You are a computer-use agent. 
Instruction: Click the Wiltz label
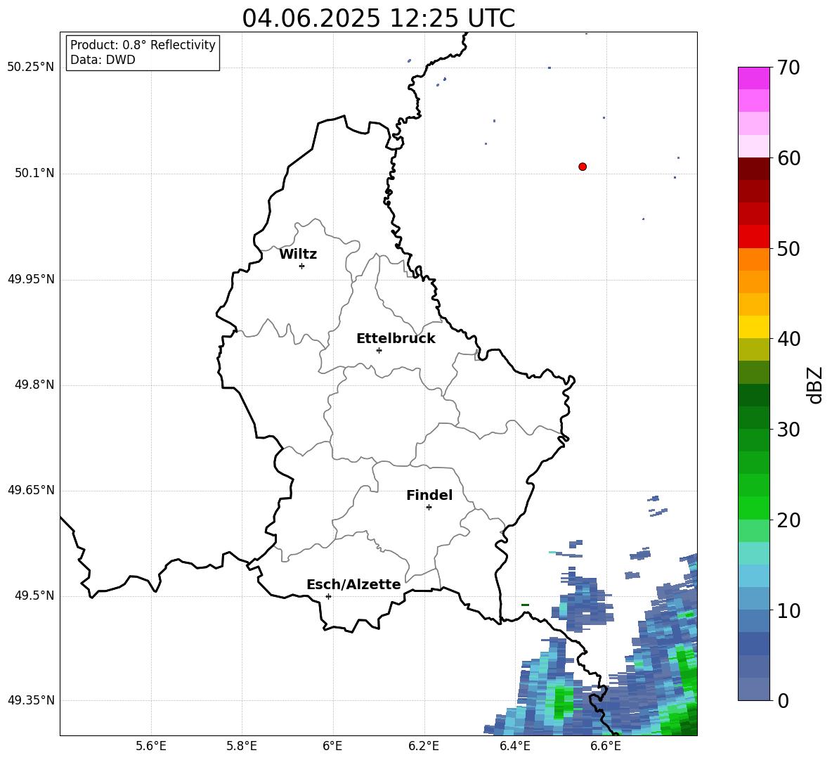298,255
